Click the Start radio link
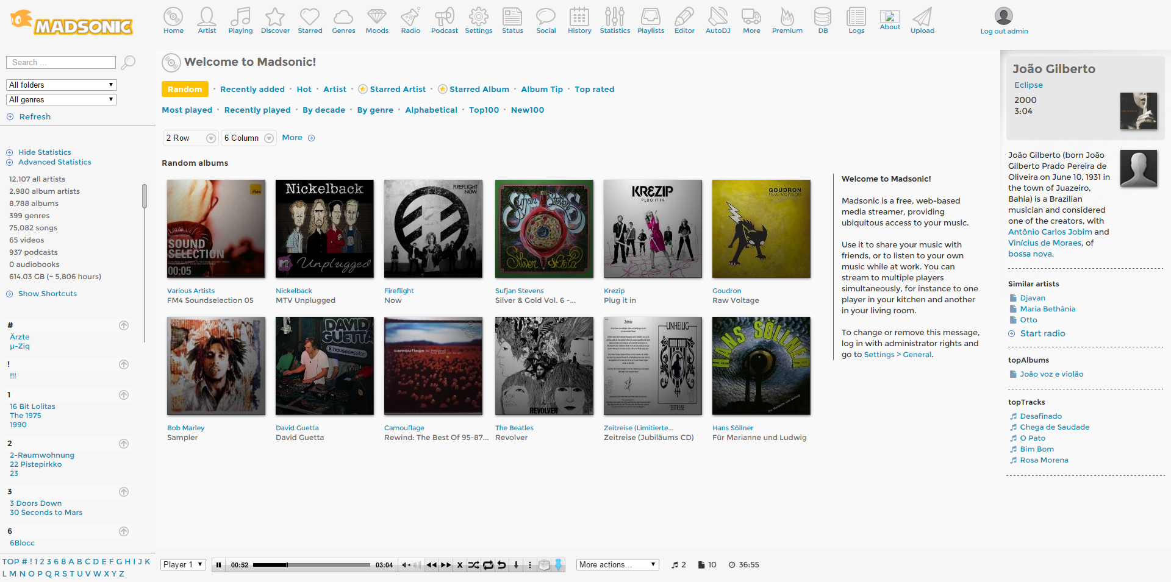The image size is (1171, 582). (x=1042, y=333)
